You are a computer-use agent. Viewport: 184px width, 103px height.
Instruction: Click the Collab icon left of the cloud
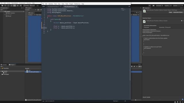pyautogui.click(x=149, y=5)
